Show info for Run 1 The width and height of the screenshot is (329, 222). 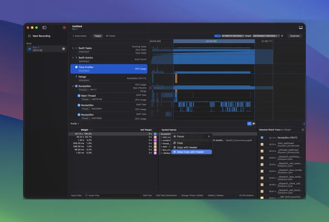[x=63, y=49]
